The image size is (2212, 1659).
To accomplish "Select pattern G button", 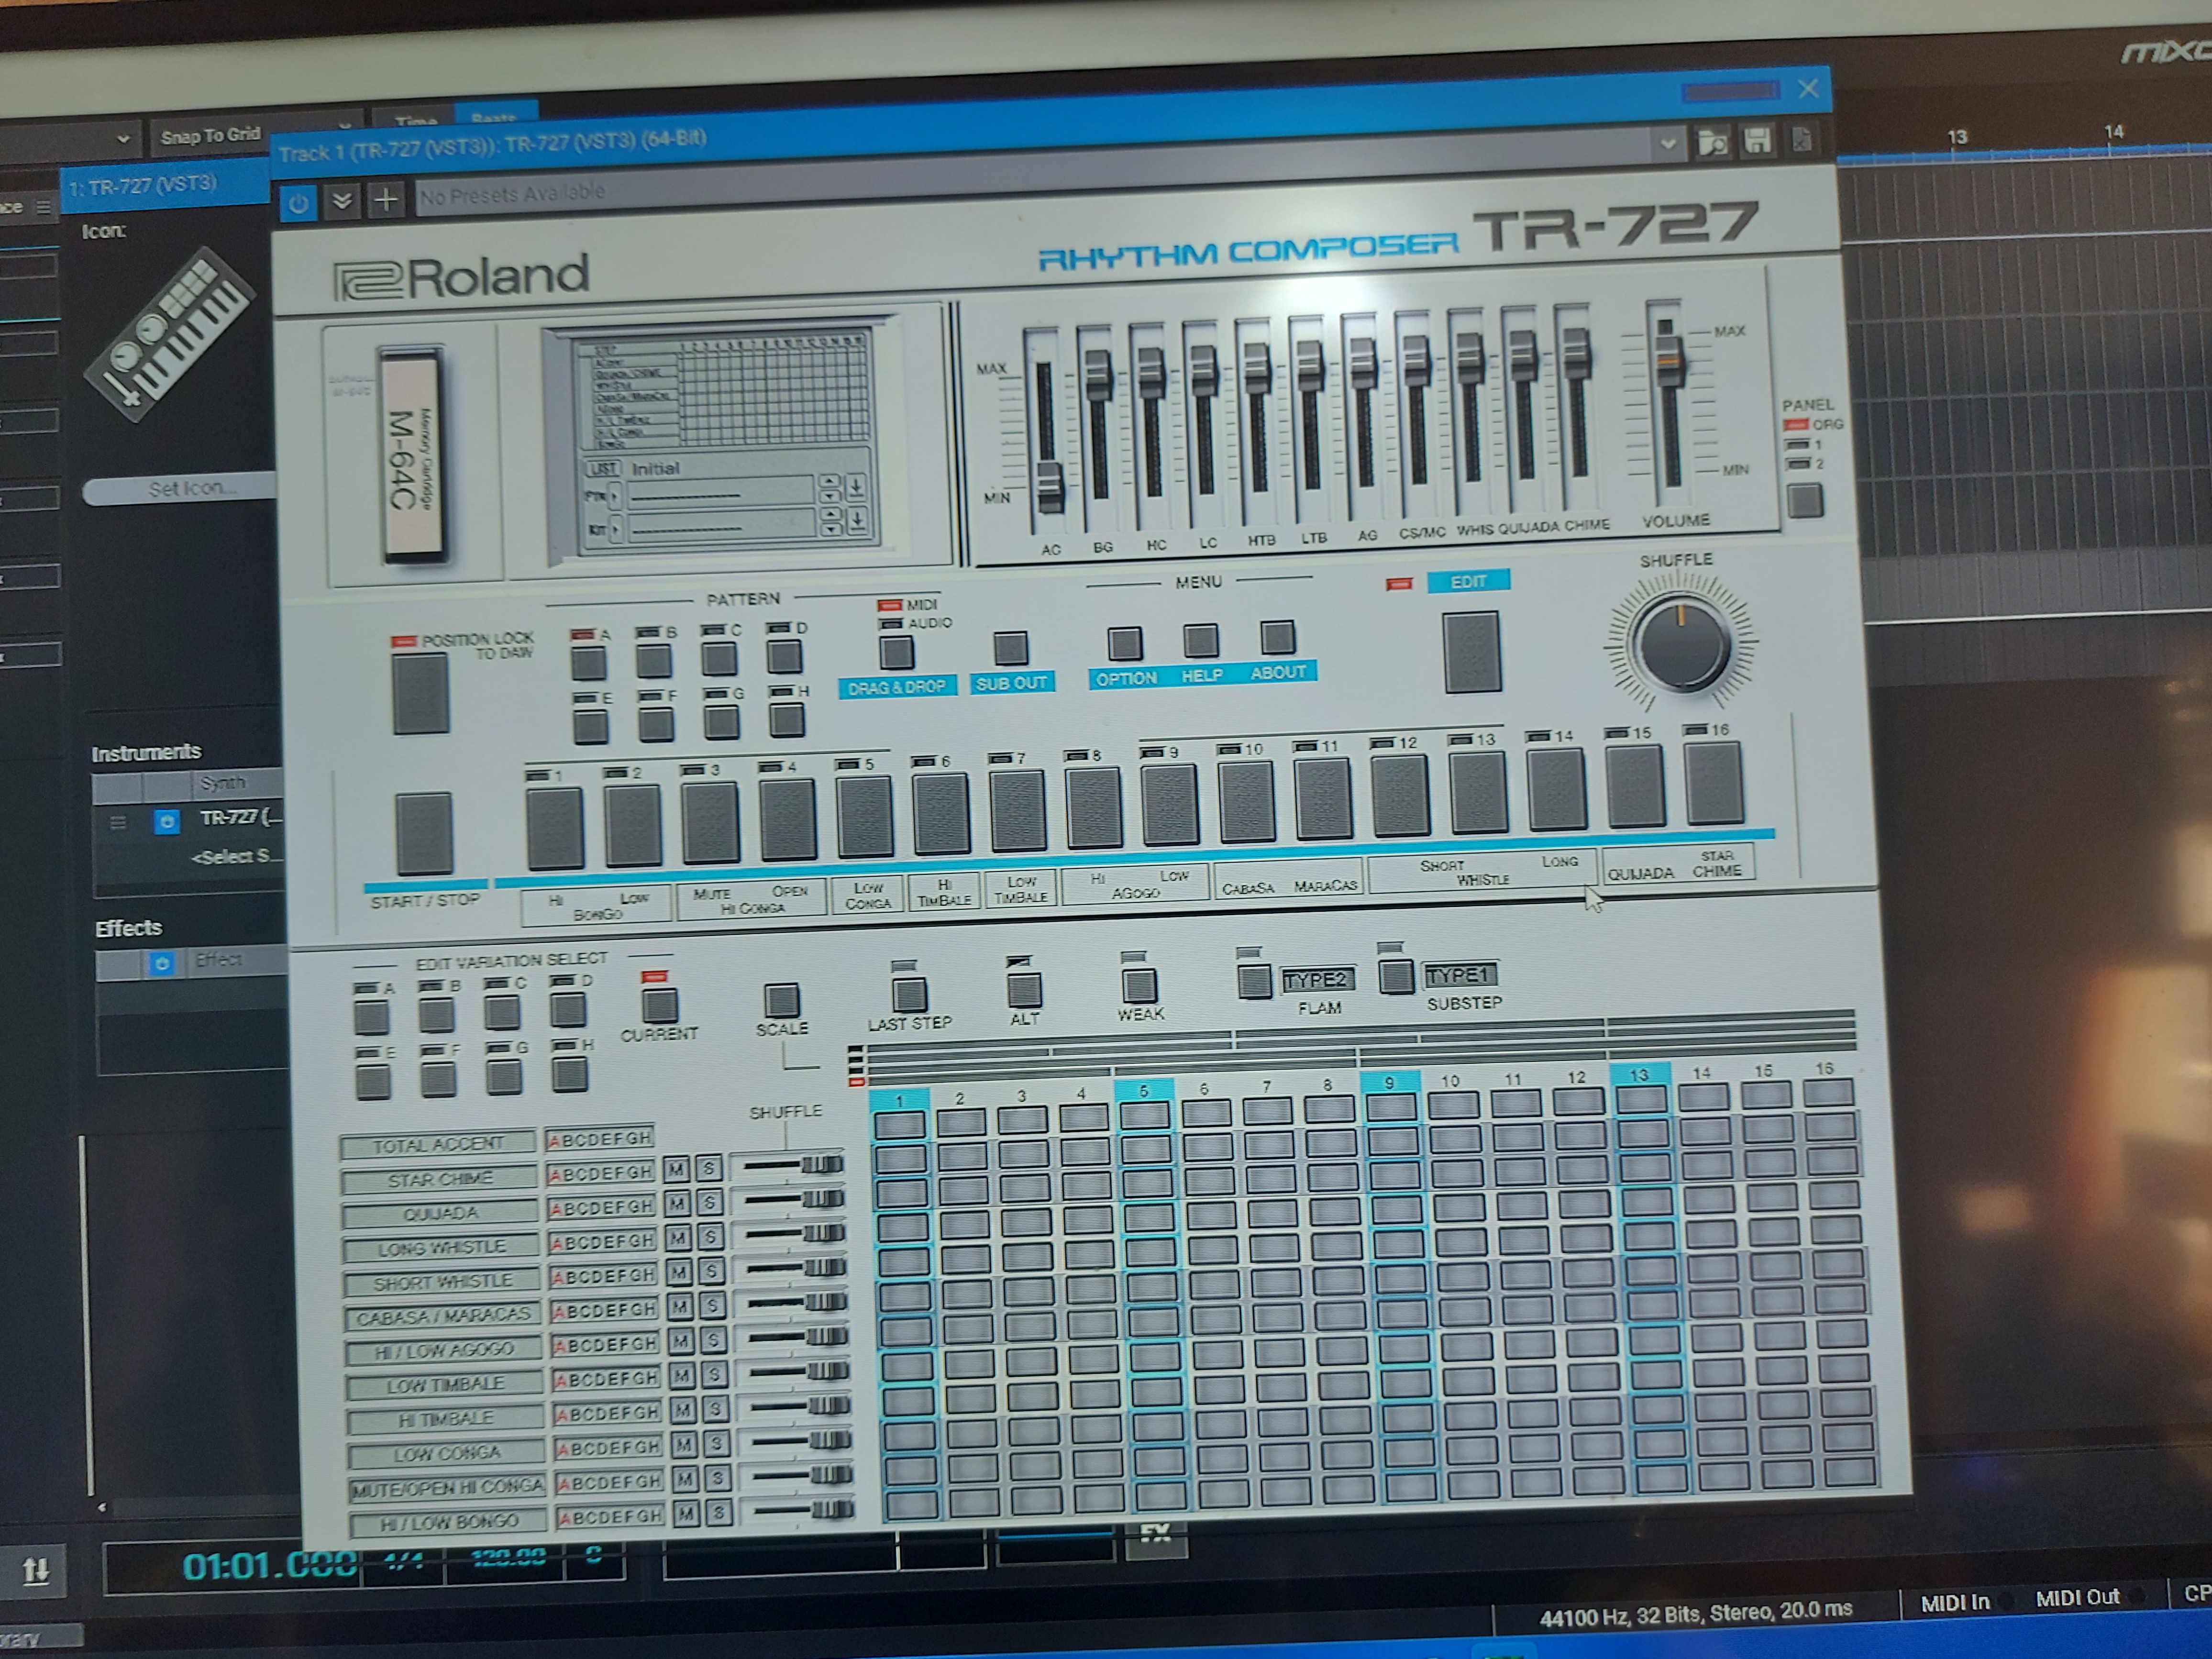I will pos(721,722).
